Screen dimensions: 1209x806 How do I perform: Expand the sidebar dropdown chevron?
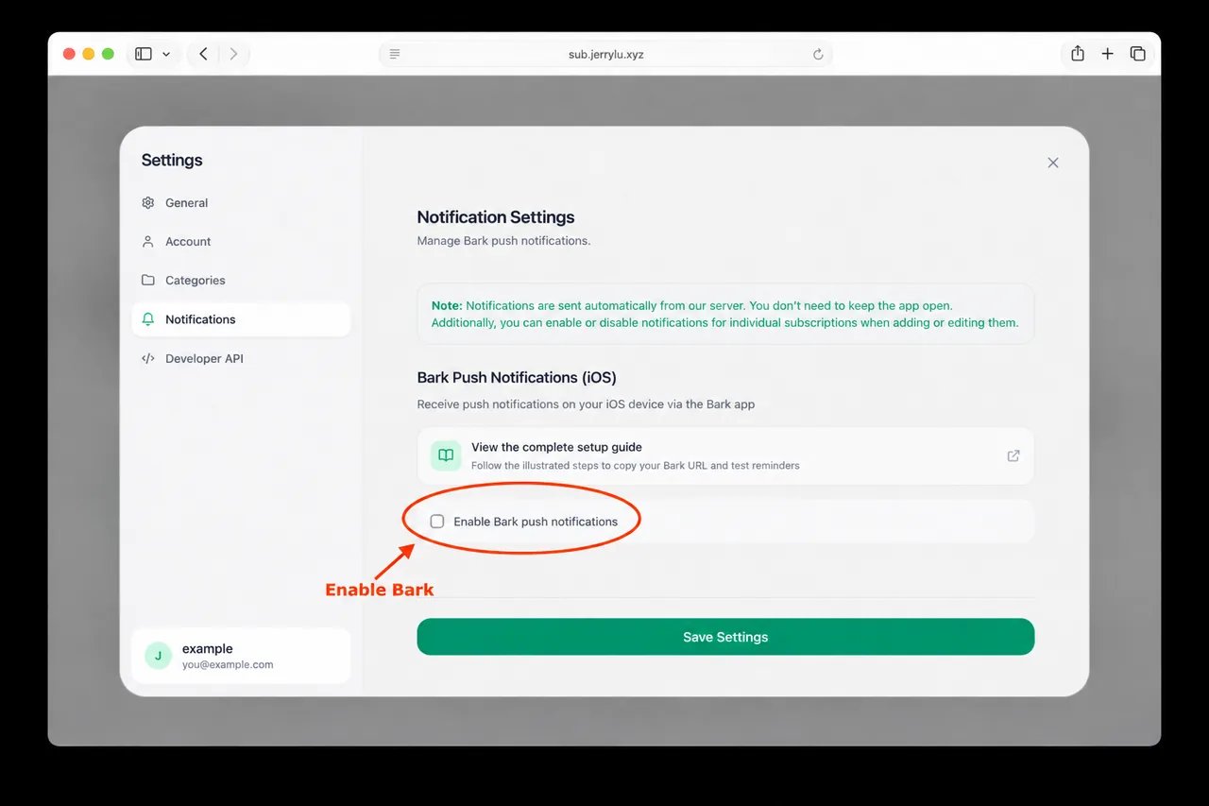[x=166, y=55]
